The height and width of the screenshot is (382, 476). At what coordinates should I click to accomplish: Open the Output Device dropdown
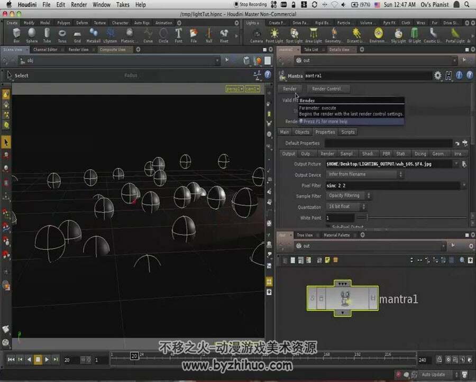364,174
